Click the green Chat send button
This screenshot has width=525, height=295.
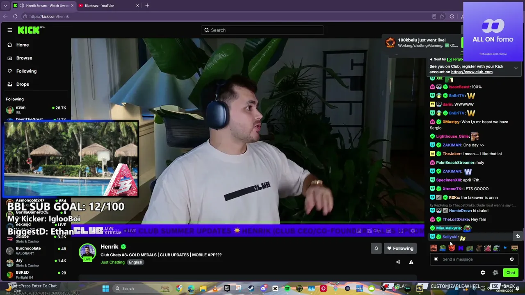[511, 272]
